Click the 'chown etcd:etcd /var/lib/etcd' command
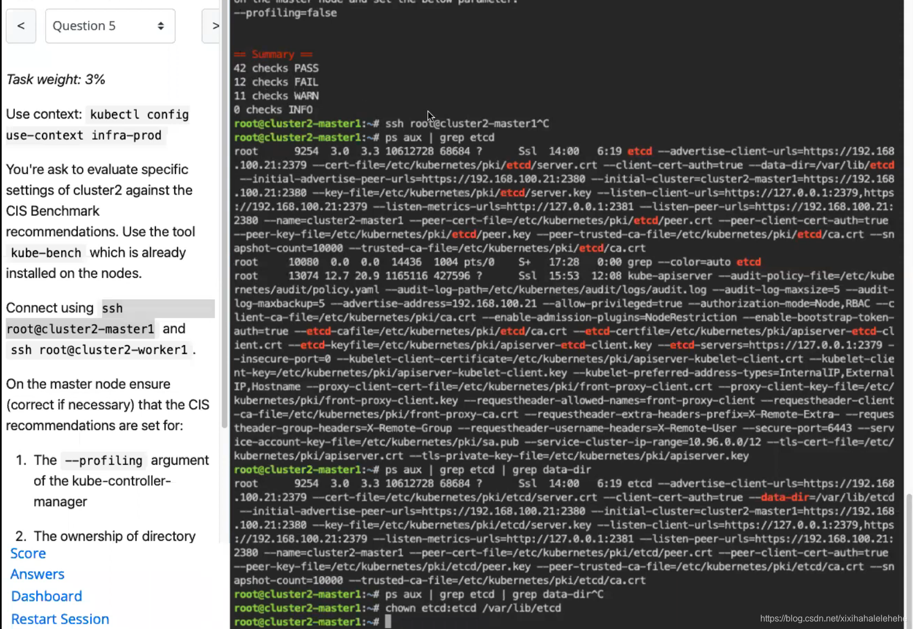913x629 pixels. click(473, 608)
